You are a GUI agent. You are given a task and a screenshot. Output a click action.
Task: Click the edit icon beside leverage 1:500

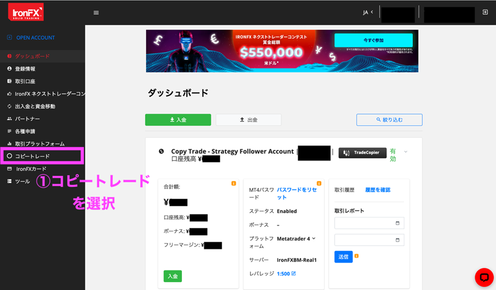[x=293, y=274]
